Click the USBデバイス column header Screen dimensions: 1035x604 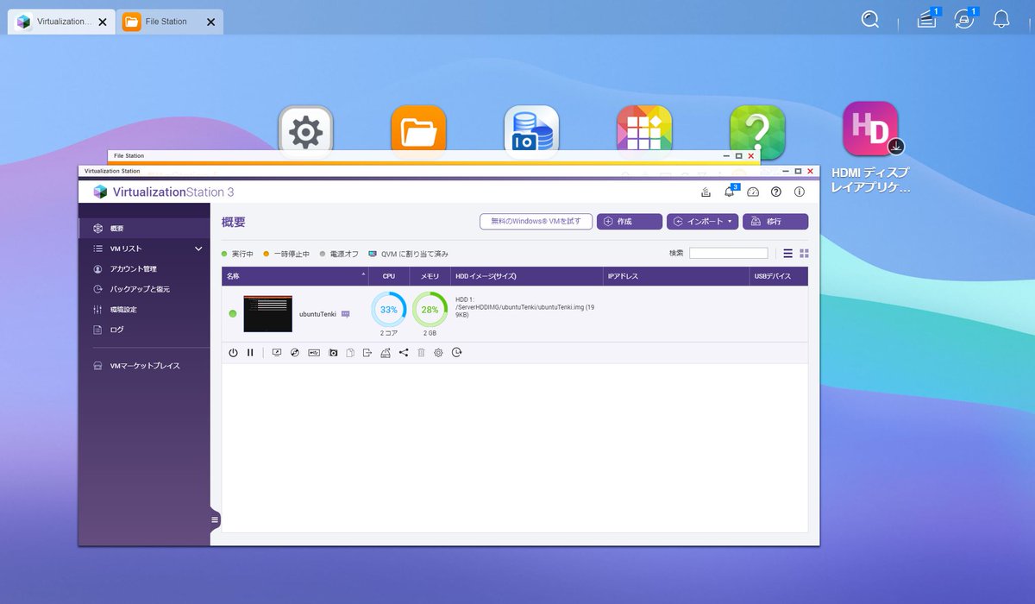pyautogui.click(x=780, y=276)
